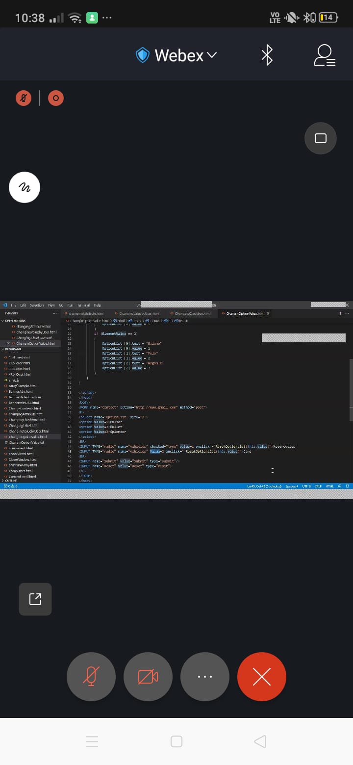Open the participants list icon

point(324,55)
